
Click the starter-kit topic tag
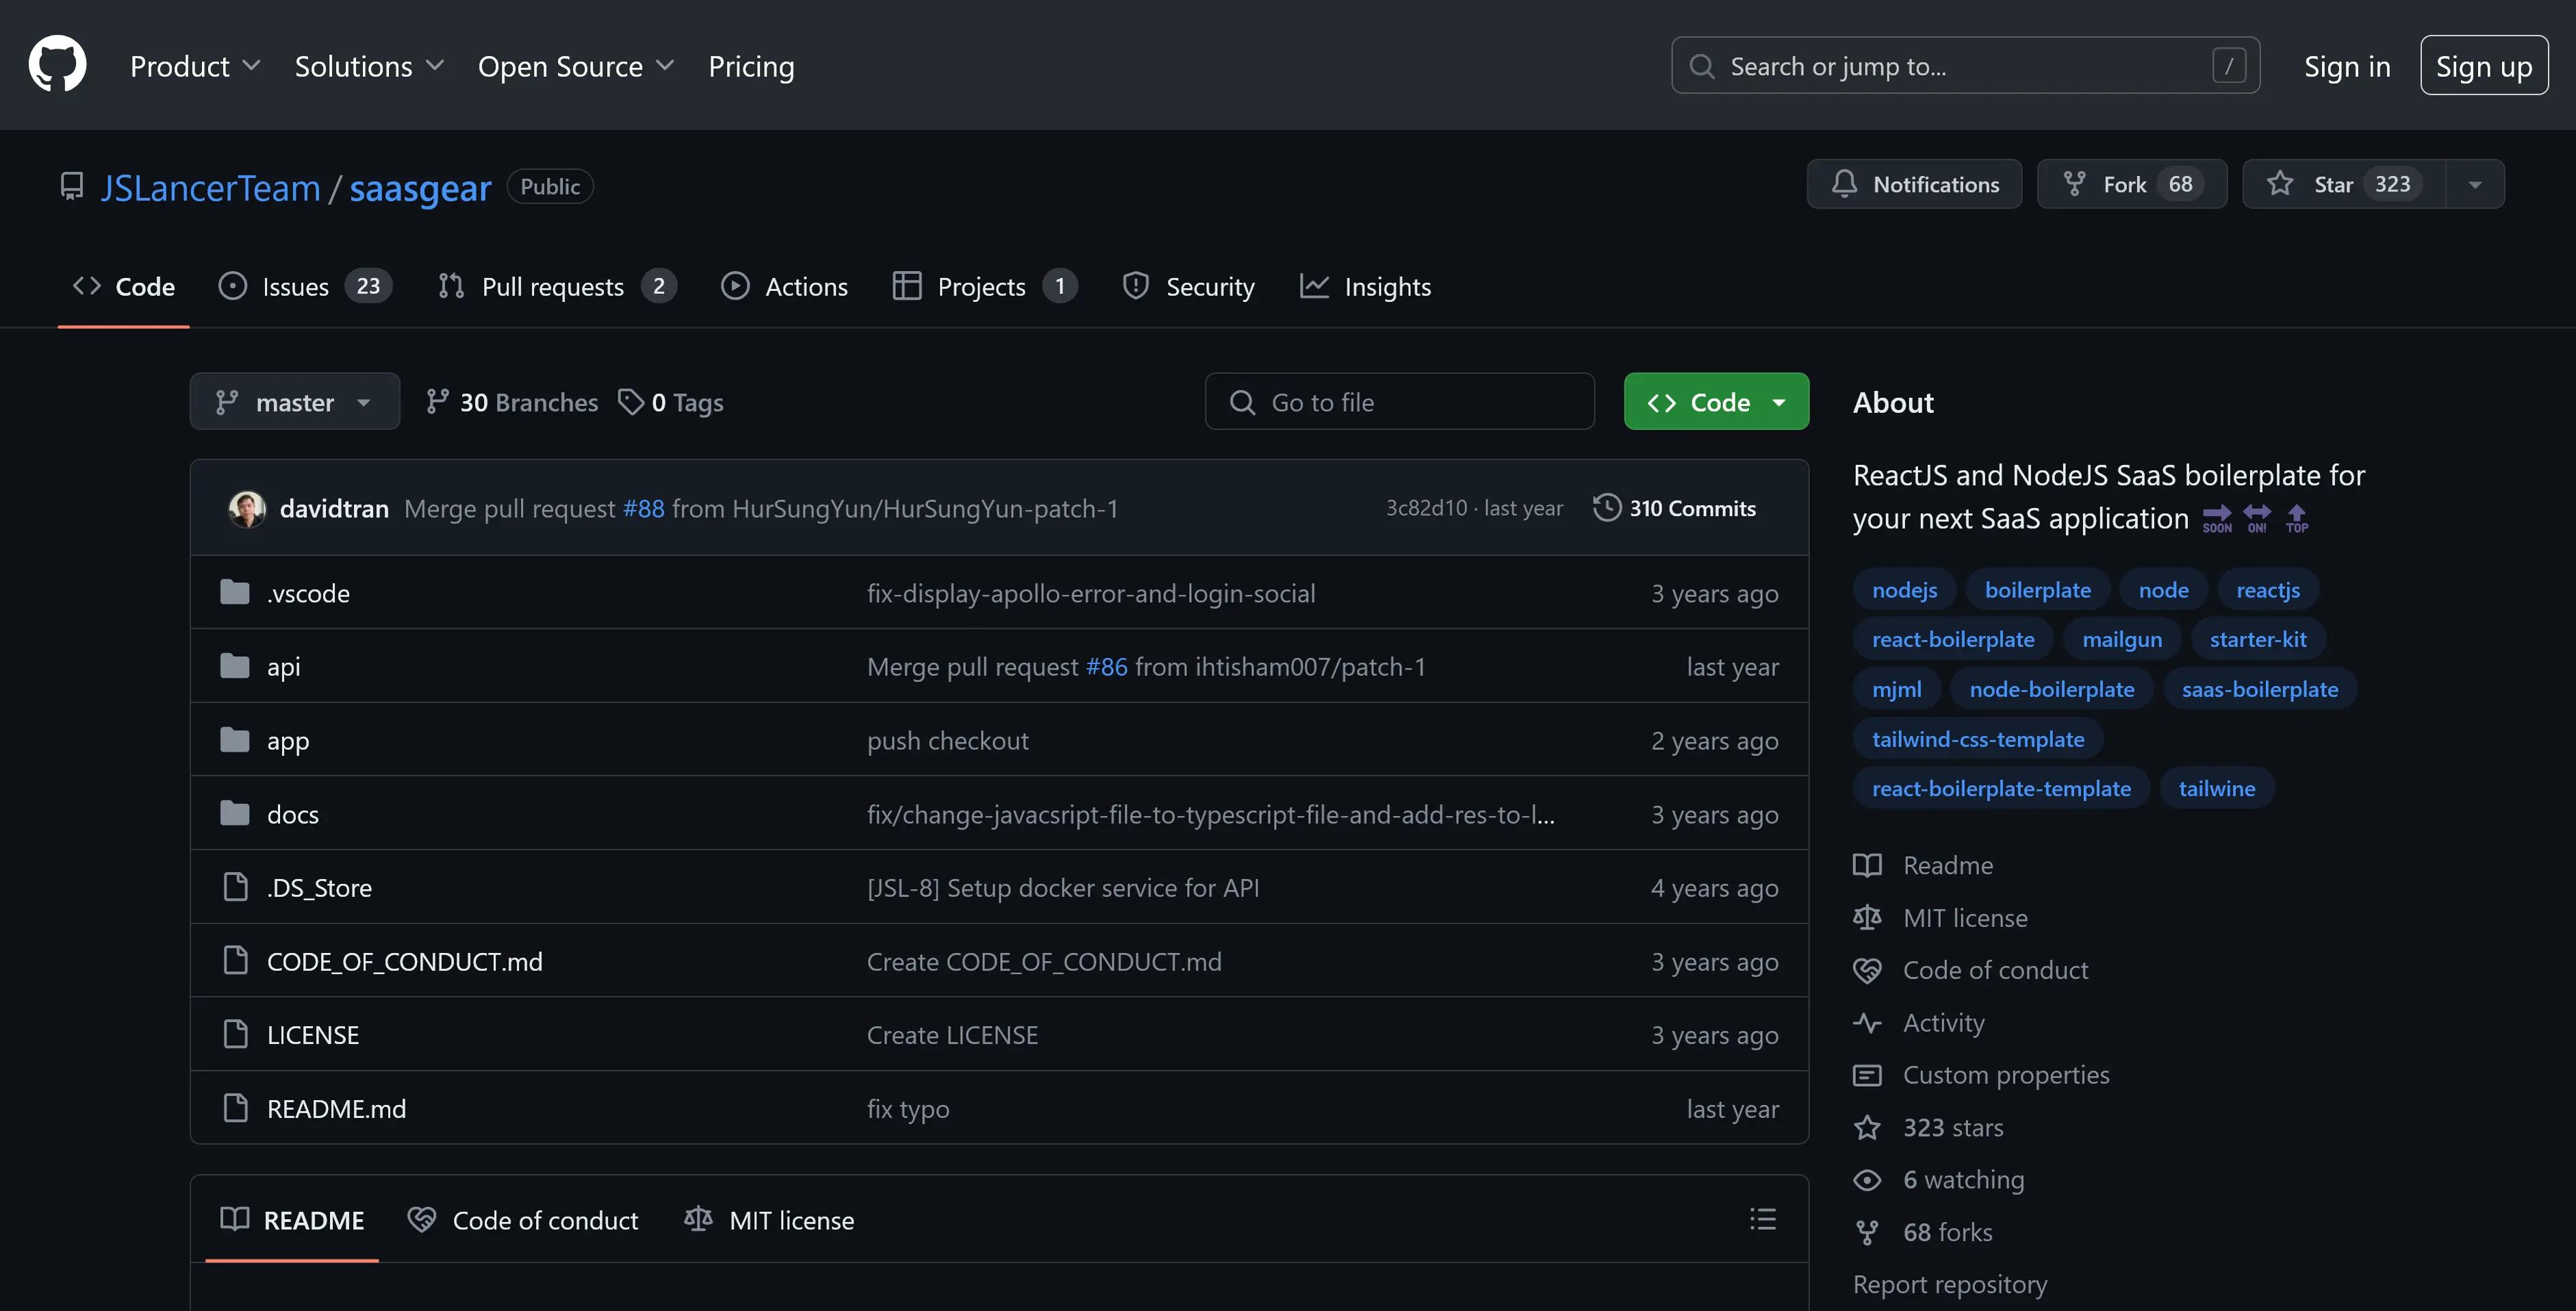click(x=2258, y=639)
